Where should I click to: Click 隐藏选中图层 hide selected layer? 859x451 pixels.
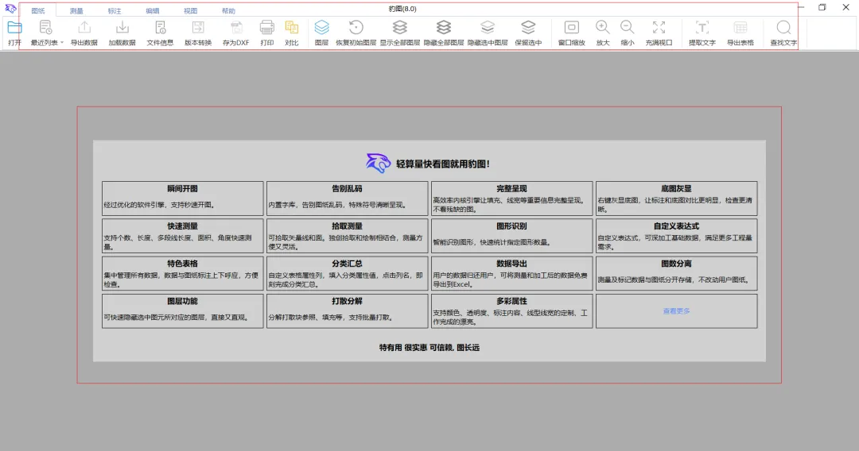tap(488, 33)
